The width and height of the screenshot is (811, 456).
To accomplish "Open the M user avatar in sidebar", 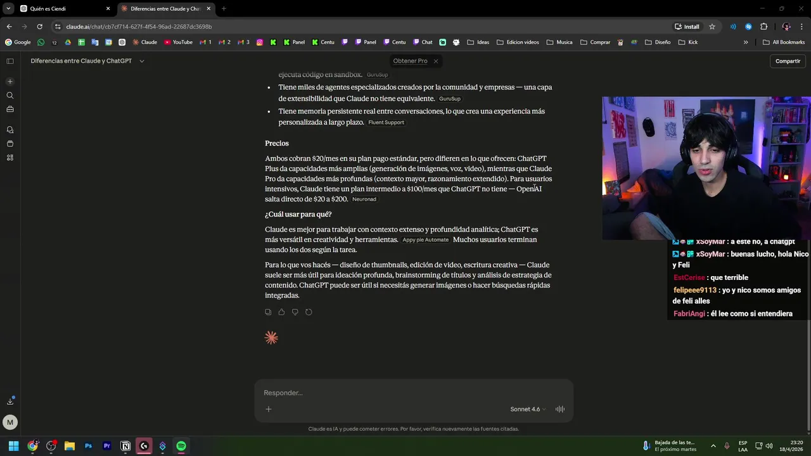I will click(10, 422).
